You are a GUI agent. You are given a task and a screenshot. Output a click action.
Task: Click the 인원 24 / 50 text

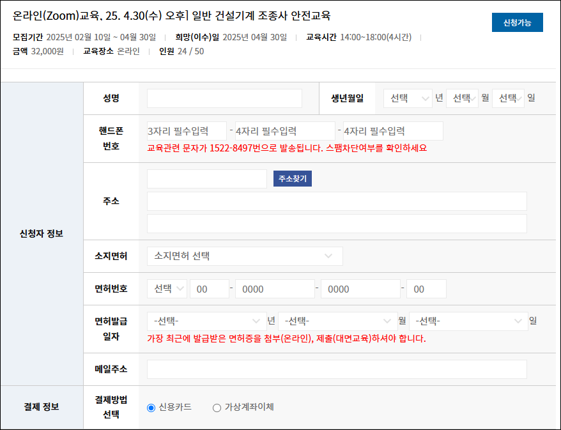(x=181, y=51)
